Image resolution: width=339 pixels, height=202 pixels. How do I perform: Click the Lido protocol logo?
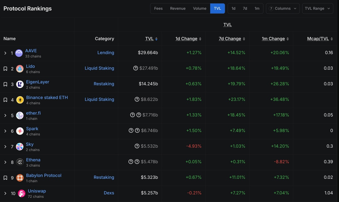pos(20,68)
